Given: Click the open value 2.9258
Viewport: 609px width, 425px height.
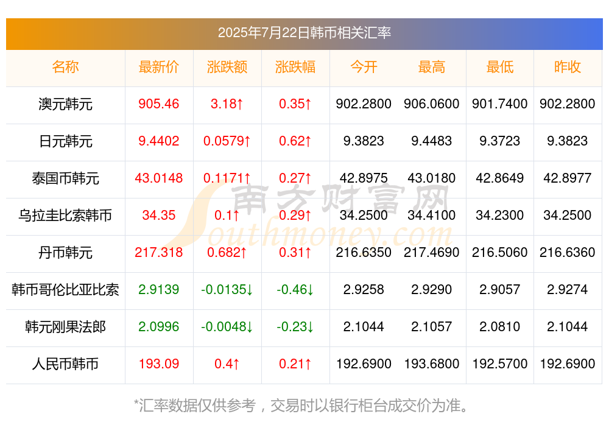Looking at the screenshot, I should (364, 289).
